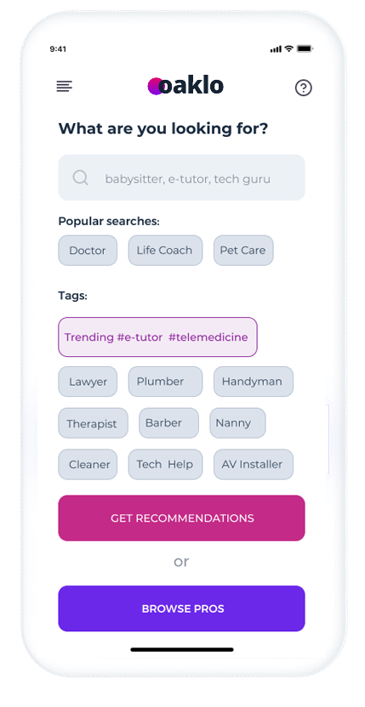
Task: Click the BROWSE PROS button
Action: [181, 608]
